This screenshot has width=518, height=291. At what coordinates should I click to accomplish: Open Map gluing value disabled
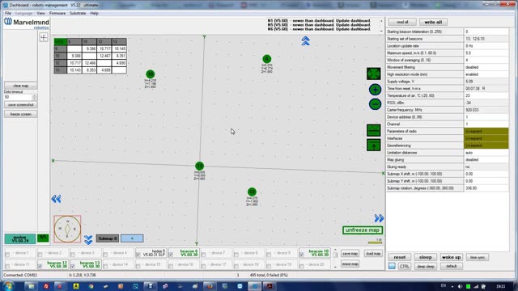point(486,160)
